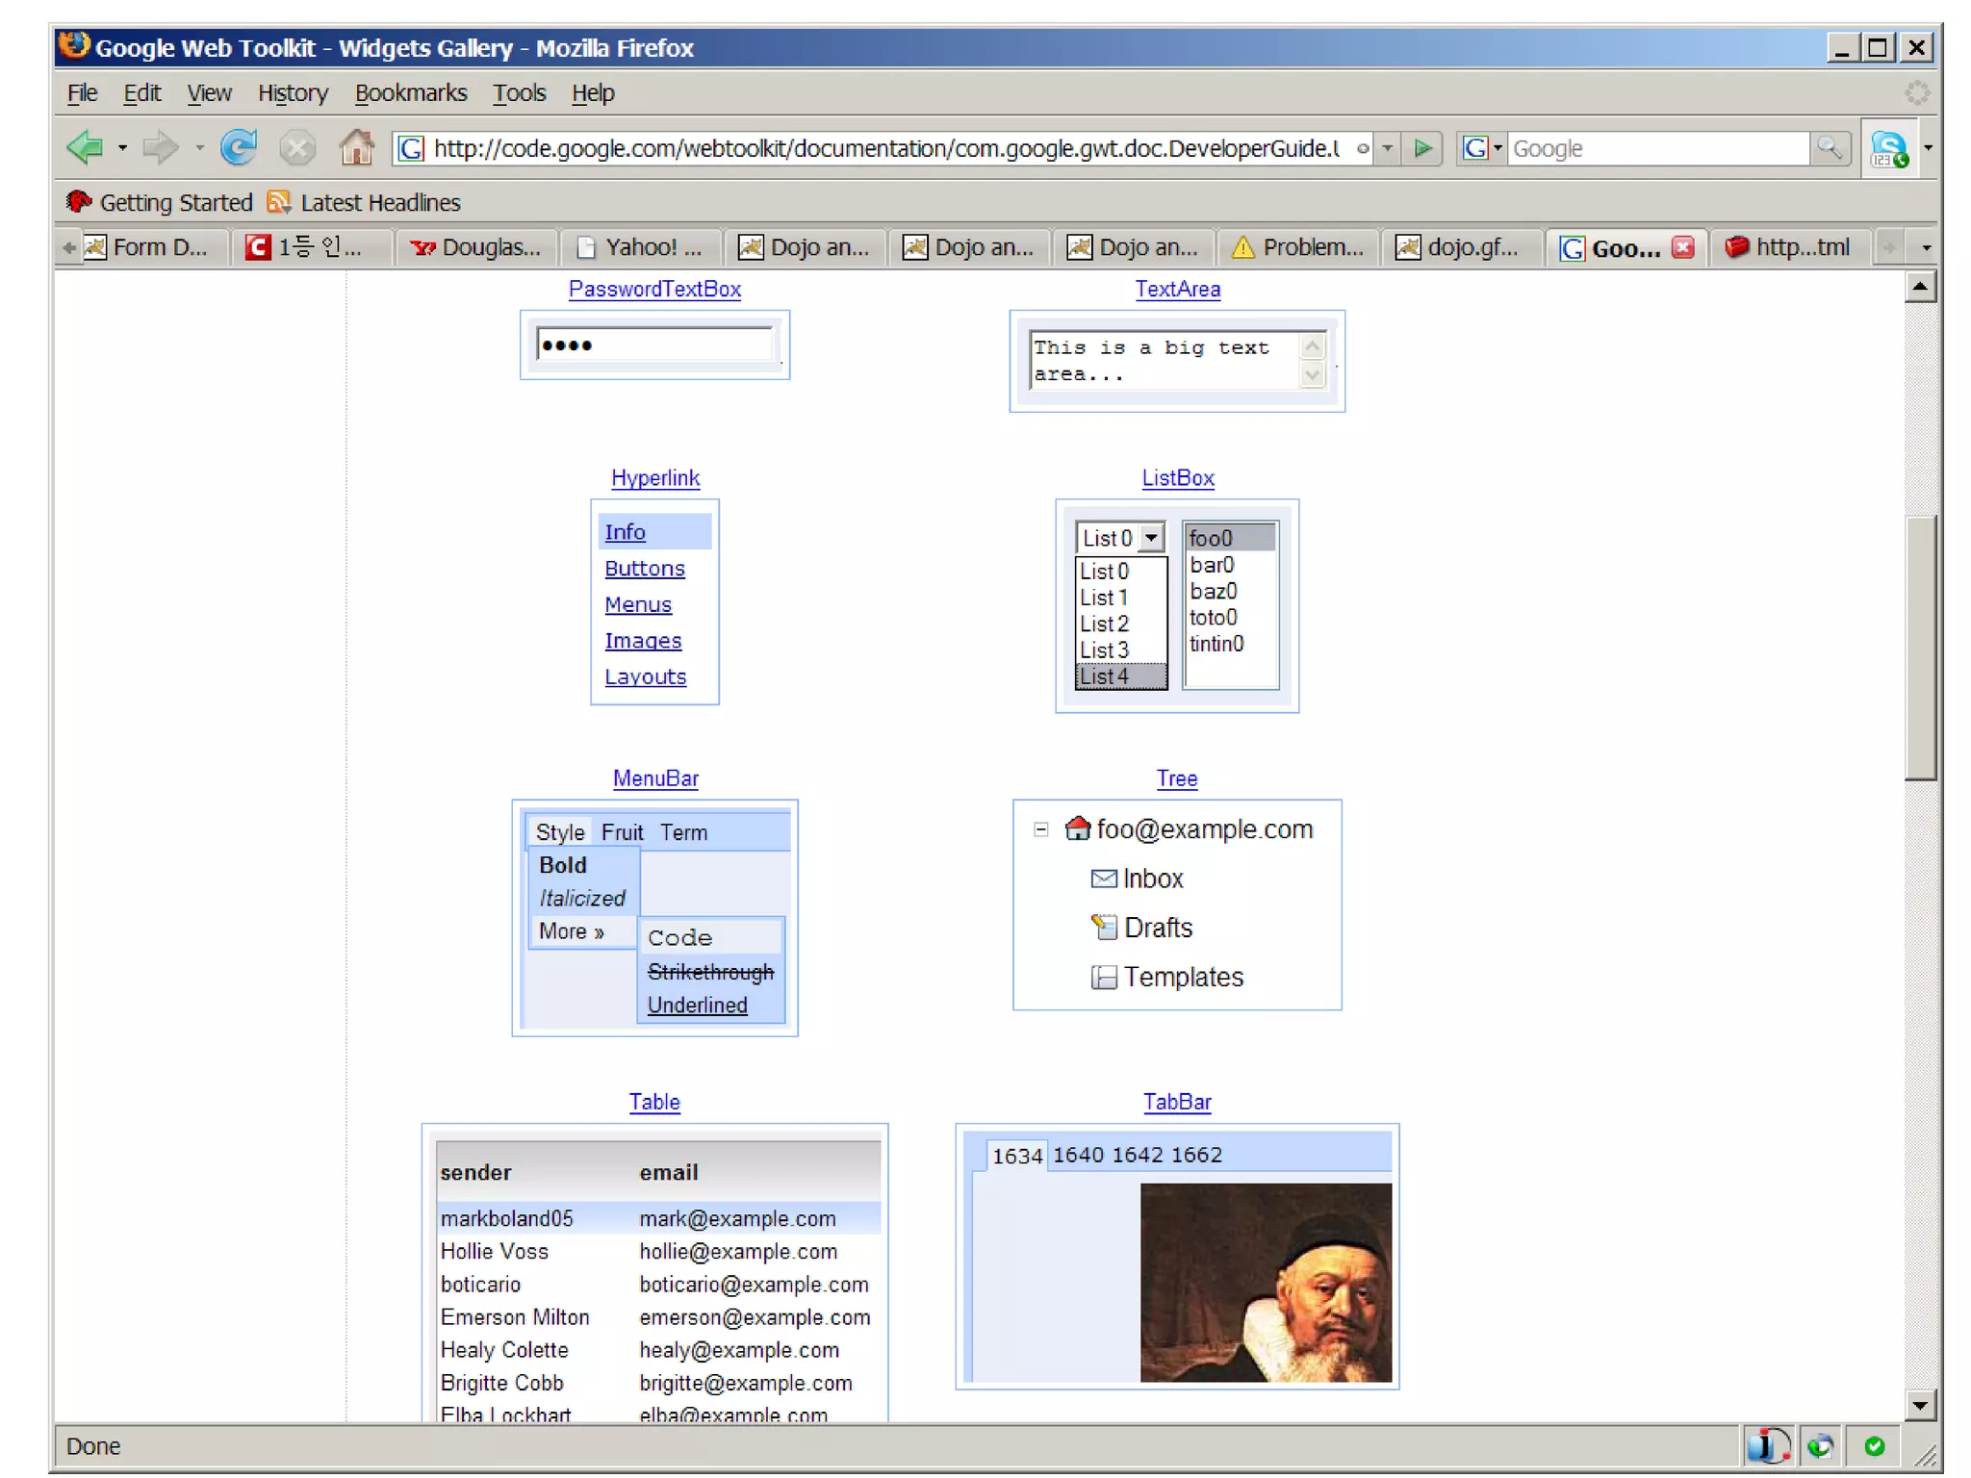Collapse the foo@example.com tree node

coord(1040,829)
